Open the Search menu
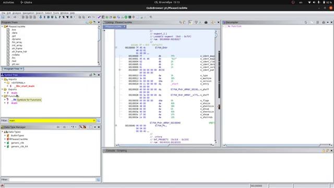This screenshot has height=188, width=334. (x=40, y=13)
